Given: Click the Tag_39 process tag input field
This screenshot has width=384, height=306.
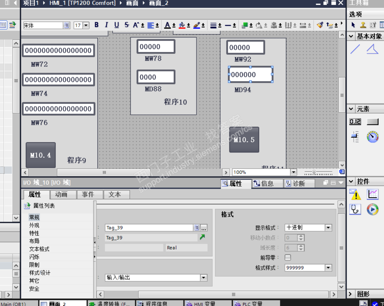Looking at the screenshot, I should [149, 228].
